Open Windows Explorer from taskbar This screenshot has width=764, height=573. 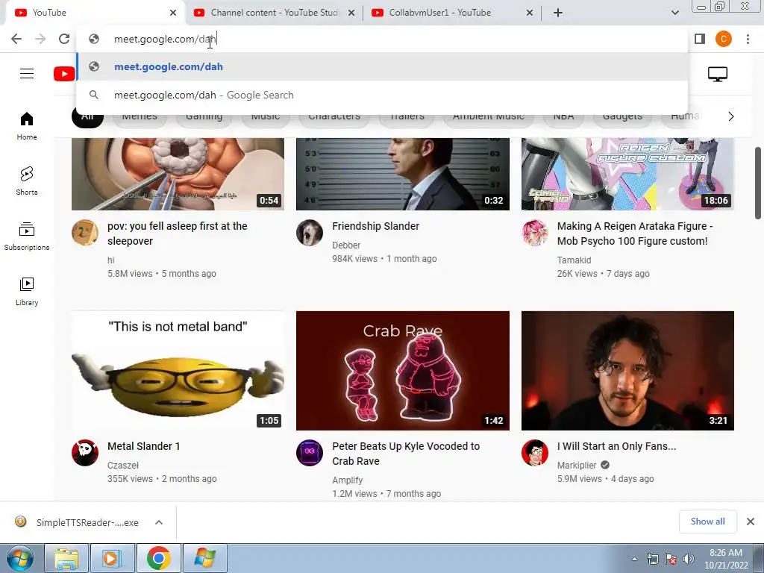[66, 558]
